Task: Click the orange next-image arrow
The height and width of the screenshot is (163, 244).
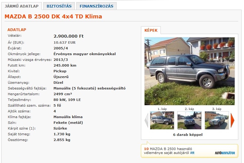Action: pyautogui.click(x=233, y=120)
